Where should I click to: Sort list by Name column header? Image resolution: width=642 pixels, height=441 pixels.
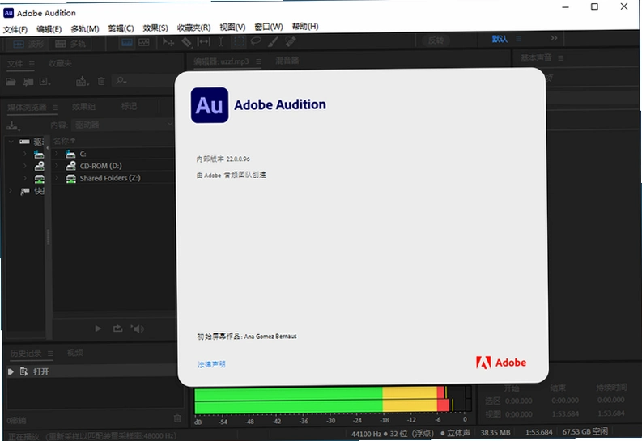coord(64,141)
